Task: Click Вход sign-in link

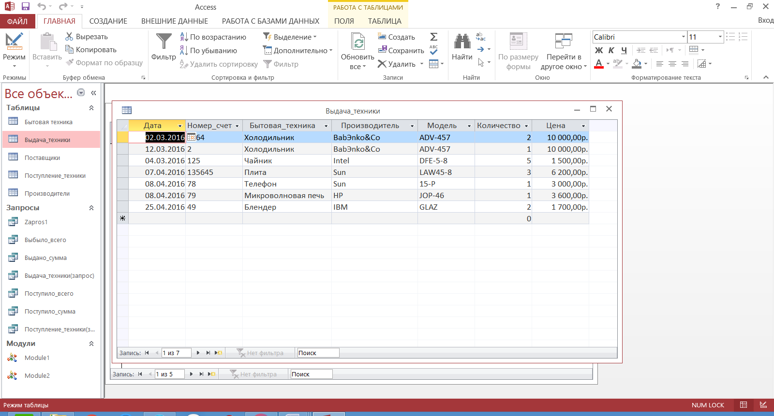Action: pyautogui.click(x=766, y=20)
